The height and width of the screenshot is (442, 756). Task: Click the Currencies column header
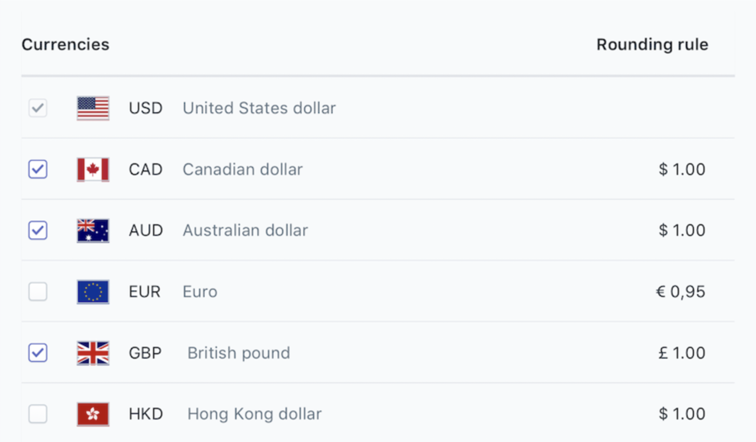pos(65,45)
